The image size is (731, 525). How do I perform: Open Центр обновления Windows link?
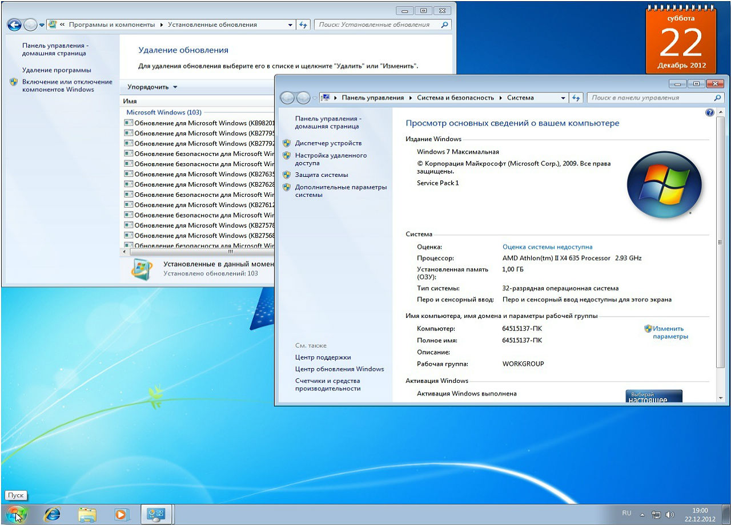point(339,369)
